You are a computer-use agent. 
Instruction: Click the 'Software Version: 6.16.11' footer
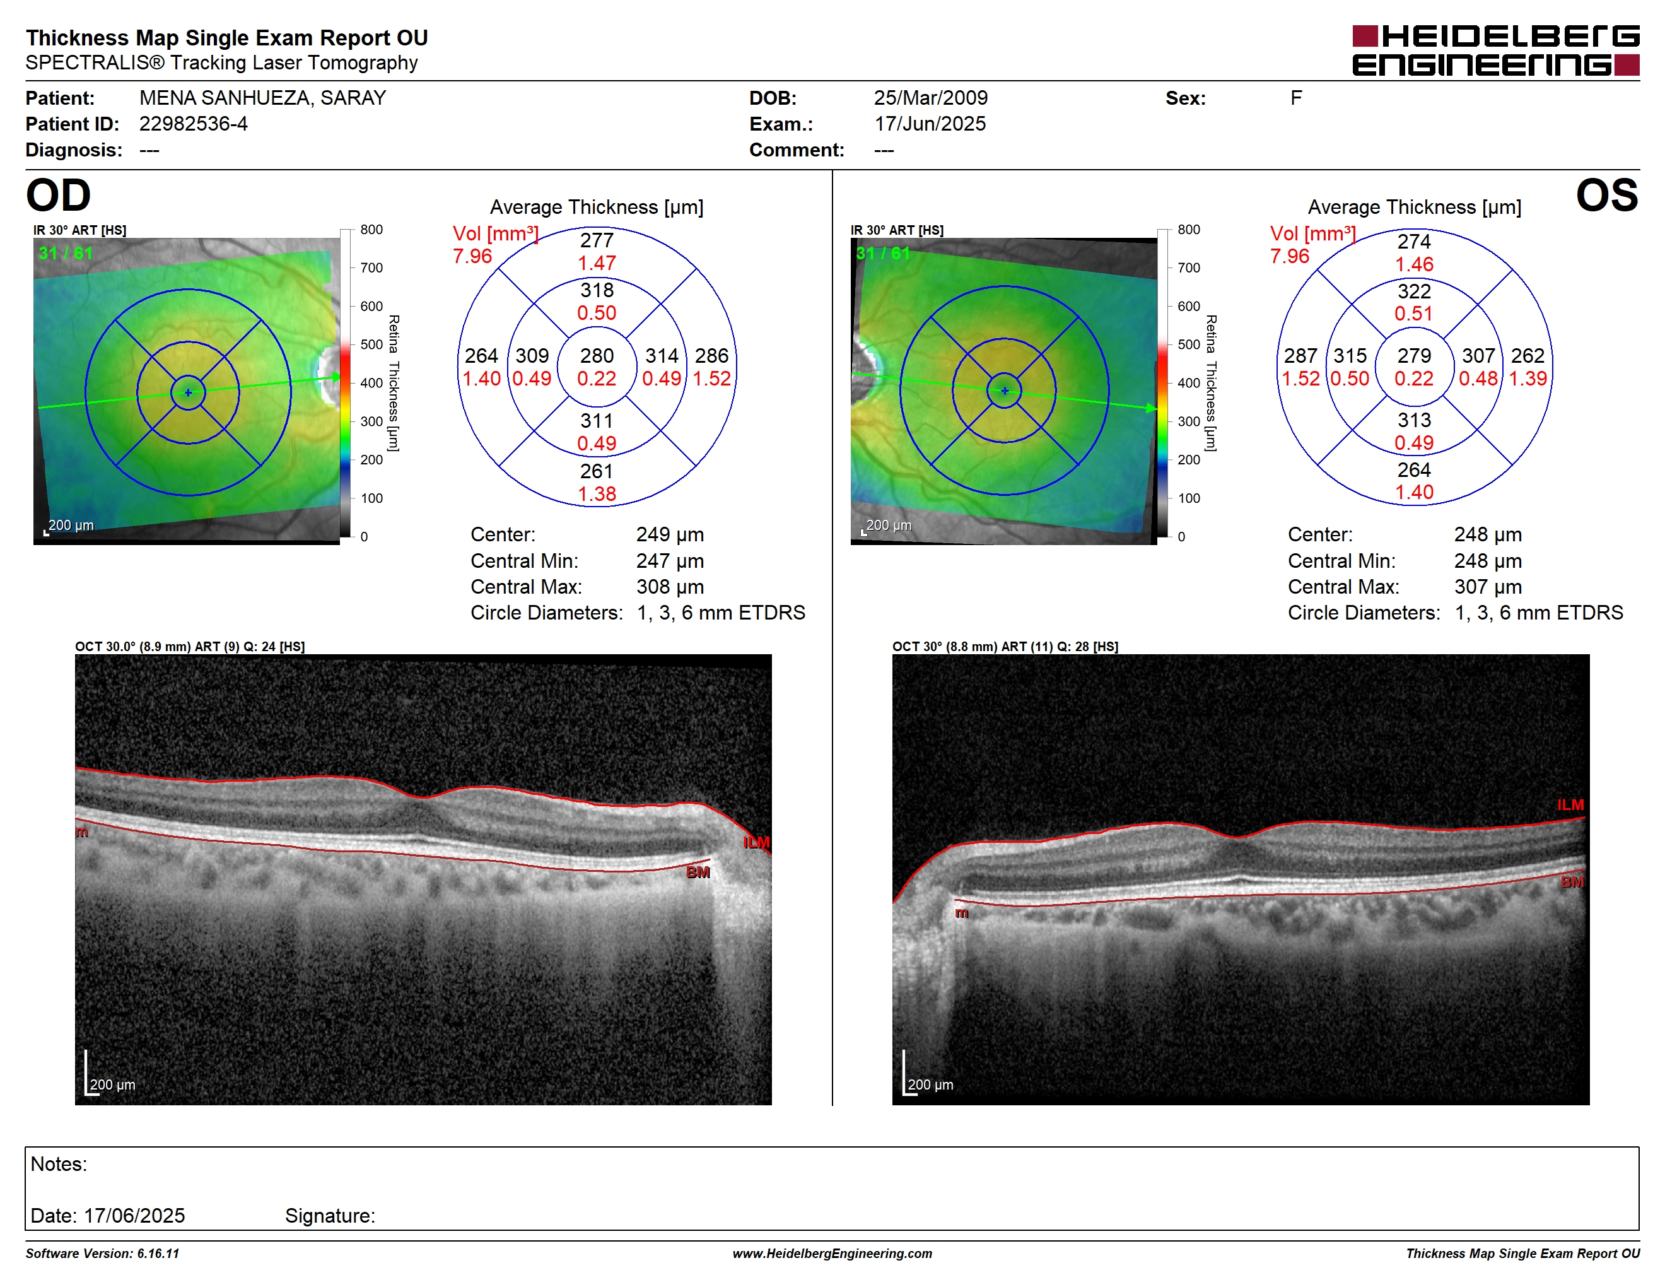click(102, 1254)
